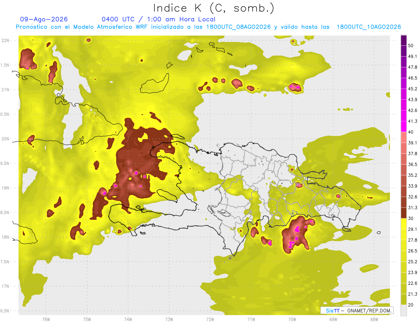Pick the olive swatch between 20 and 21.3
This screenshot has height=324, width=420.
pyautogui.click(x=404, y=300)
